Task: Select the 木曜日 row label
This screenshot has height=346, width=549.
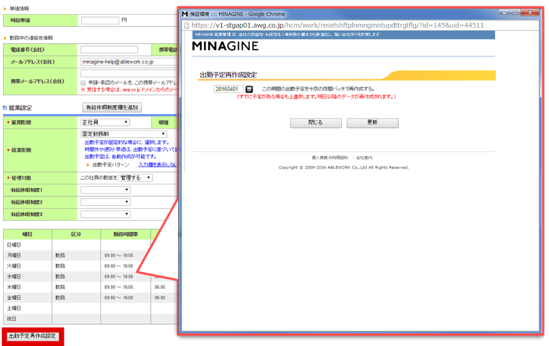Action: 14,287
